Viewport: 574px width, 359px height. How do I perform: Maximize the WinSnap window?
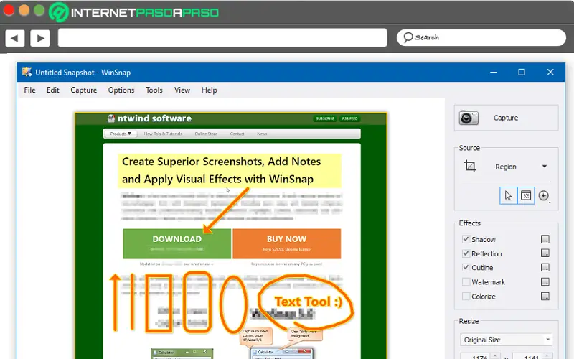pyautogui.click(x=522, y=73)
